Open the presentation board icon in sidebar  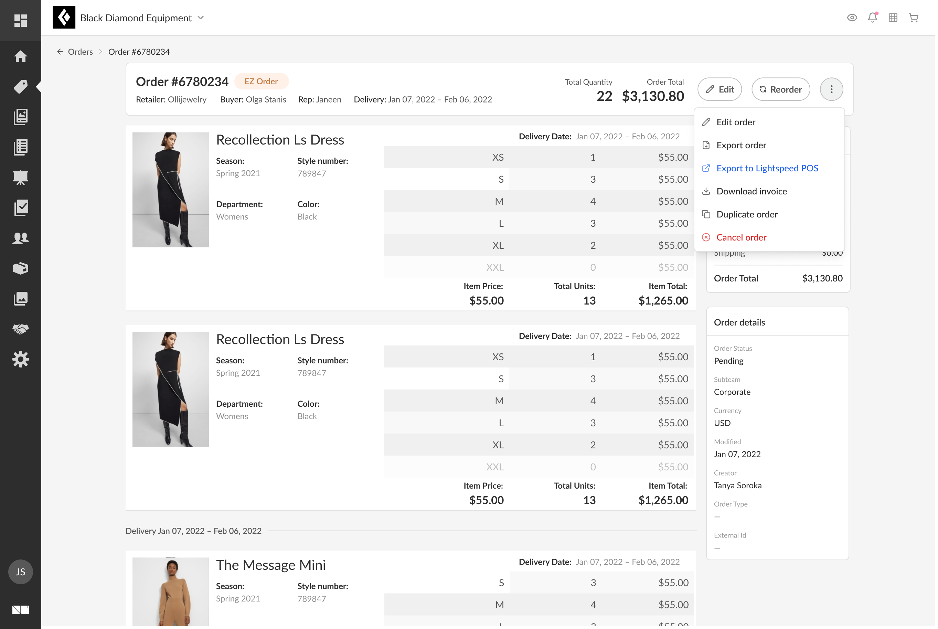pyautogui.click(x=20, y=178)
